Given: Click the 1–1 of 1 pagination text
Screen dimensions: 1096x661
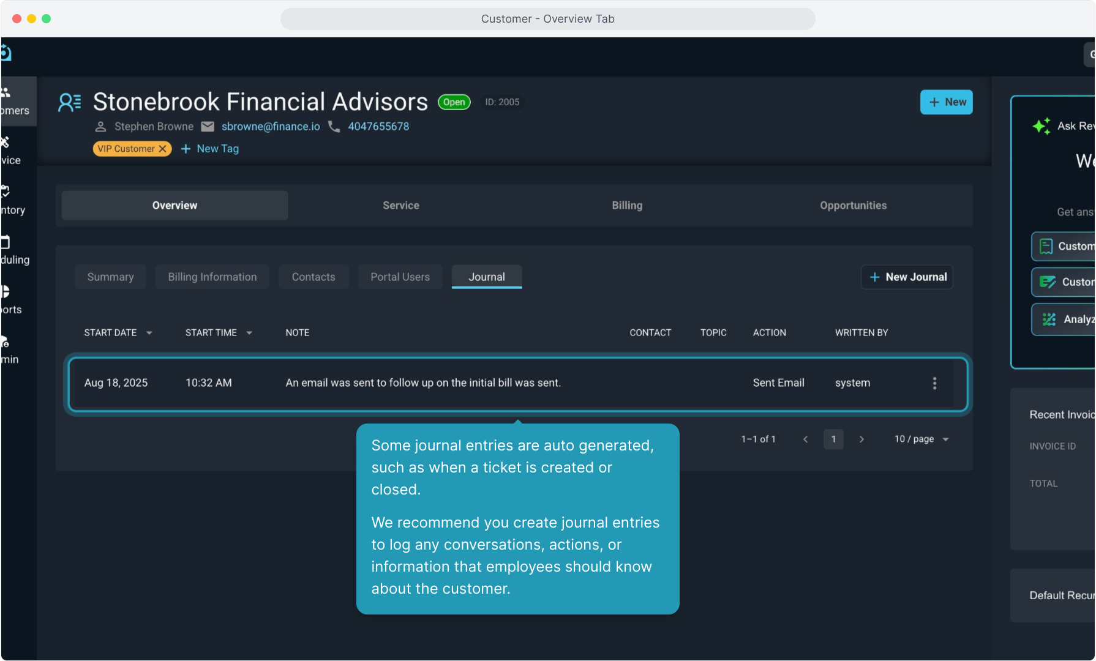Looking at the screenshot, I should tap(759, 439).
